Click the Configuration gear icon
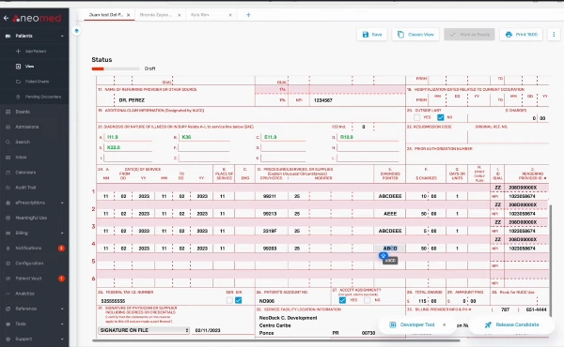This screenshot has width=564, height=347. coord(8,263)
